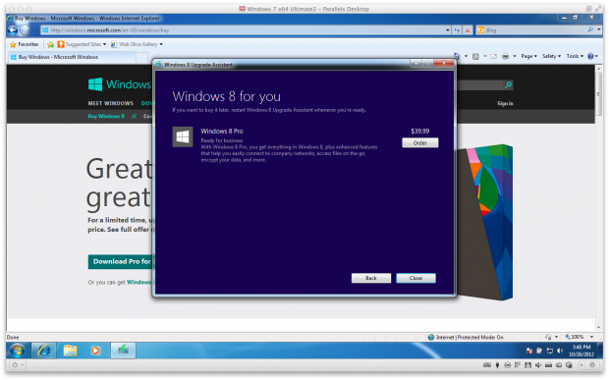Click the Download Pro button on webpage
609x380 pixels.
121,261
